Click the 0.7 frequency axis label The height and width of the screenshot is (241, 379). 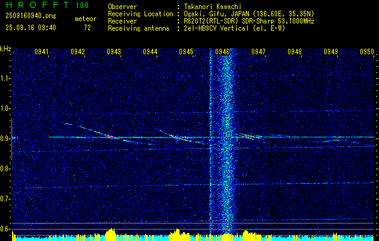point(5,199)
